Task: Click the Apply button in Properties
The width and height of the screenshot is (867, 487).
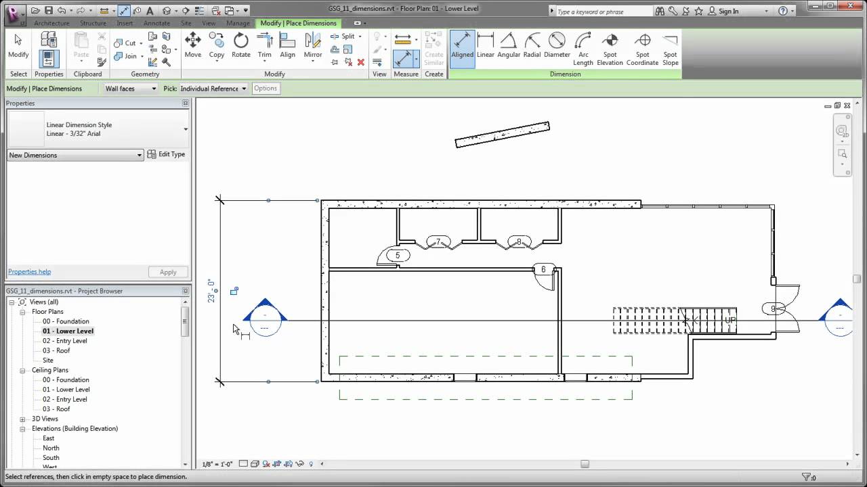Action: [x=168, y=272]
